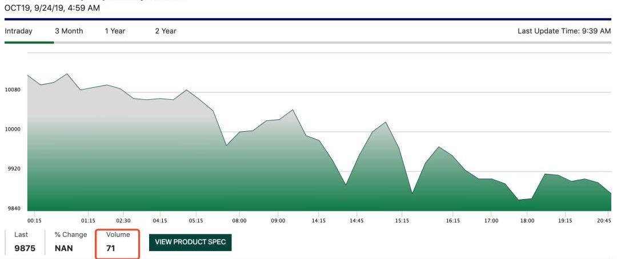Viewport: 617px width, 259px height.
Task: Click the 20:45 time axis label
Action: click(604, 220)
